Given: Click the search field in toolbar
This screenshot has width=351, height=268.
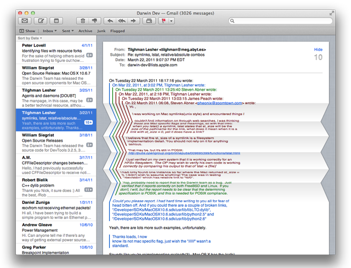Looking at the screenshot, I should tap(280, 21).
